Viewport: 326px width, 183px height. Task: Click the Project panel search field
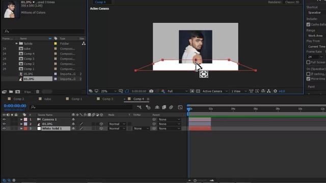pos(44,31)
